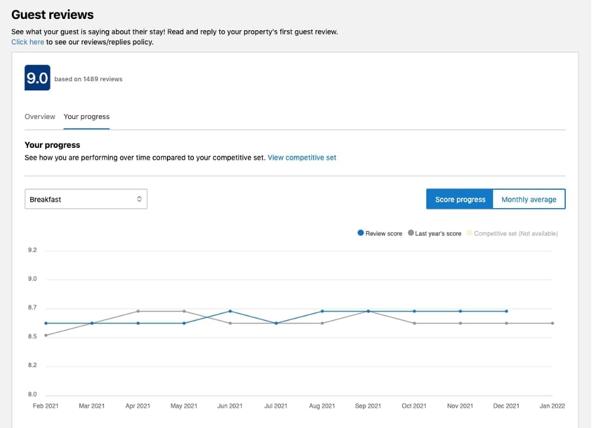Click the Breakfast dropdown arrow chevrons
The height and width of the screenshot is (428, 592).
coord(139,199)
